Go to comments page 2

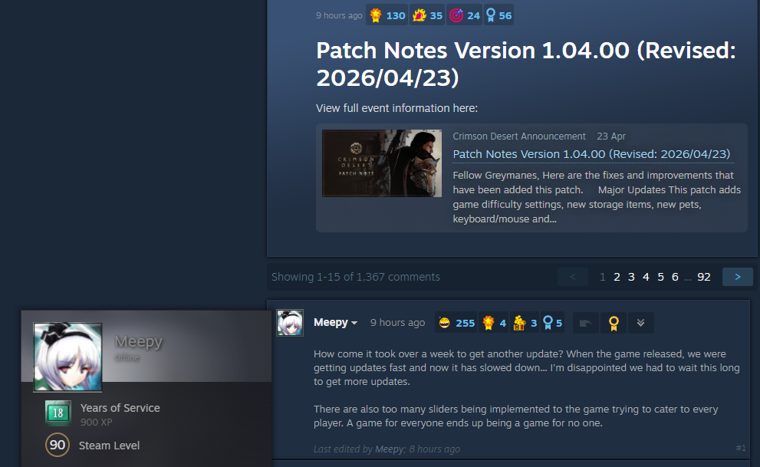[x=617, y=277]
